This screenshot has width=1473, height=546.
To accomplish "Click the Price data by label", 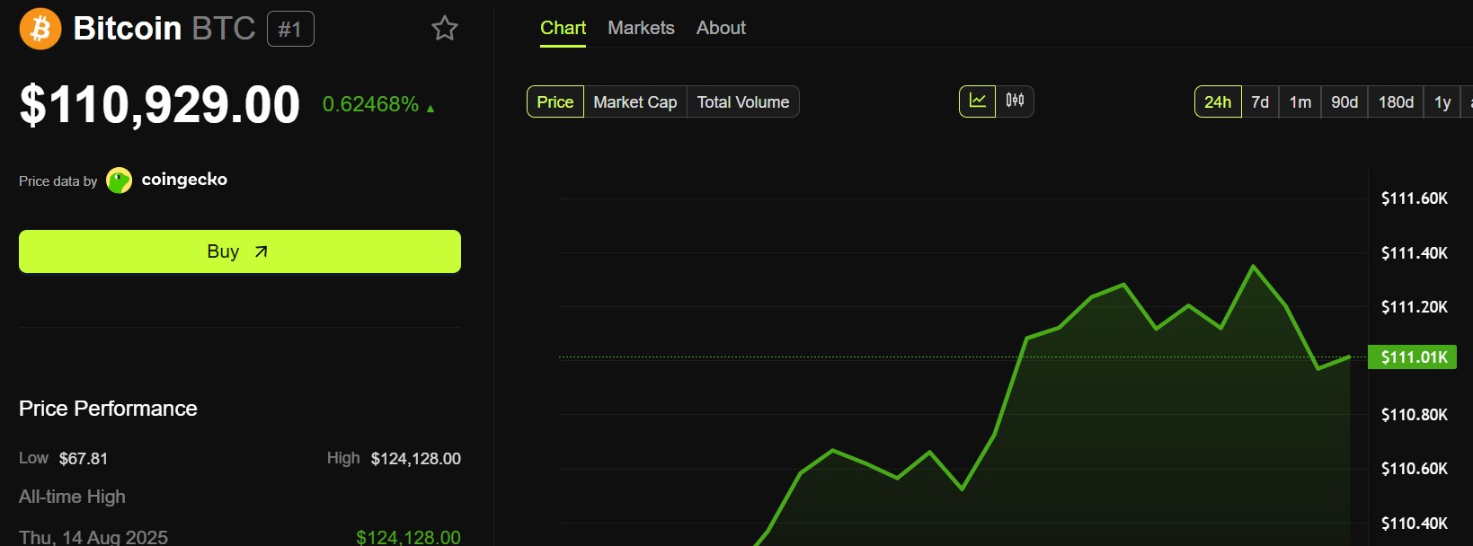I will (58, 181).
